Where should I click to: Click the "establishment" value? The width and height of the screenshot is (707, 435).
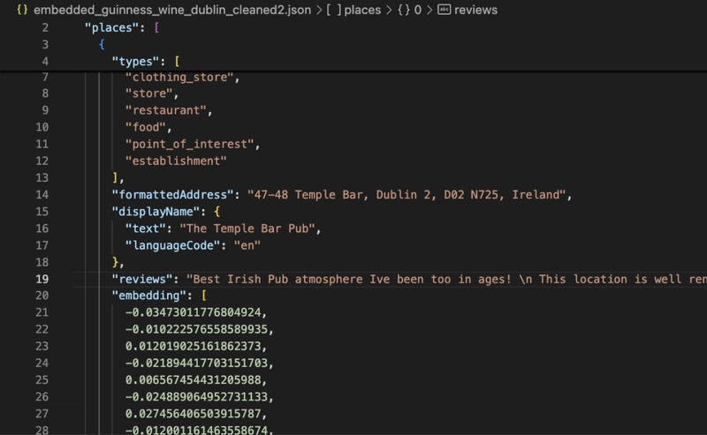pyautogui.click(x=176, y=161)
